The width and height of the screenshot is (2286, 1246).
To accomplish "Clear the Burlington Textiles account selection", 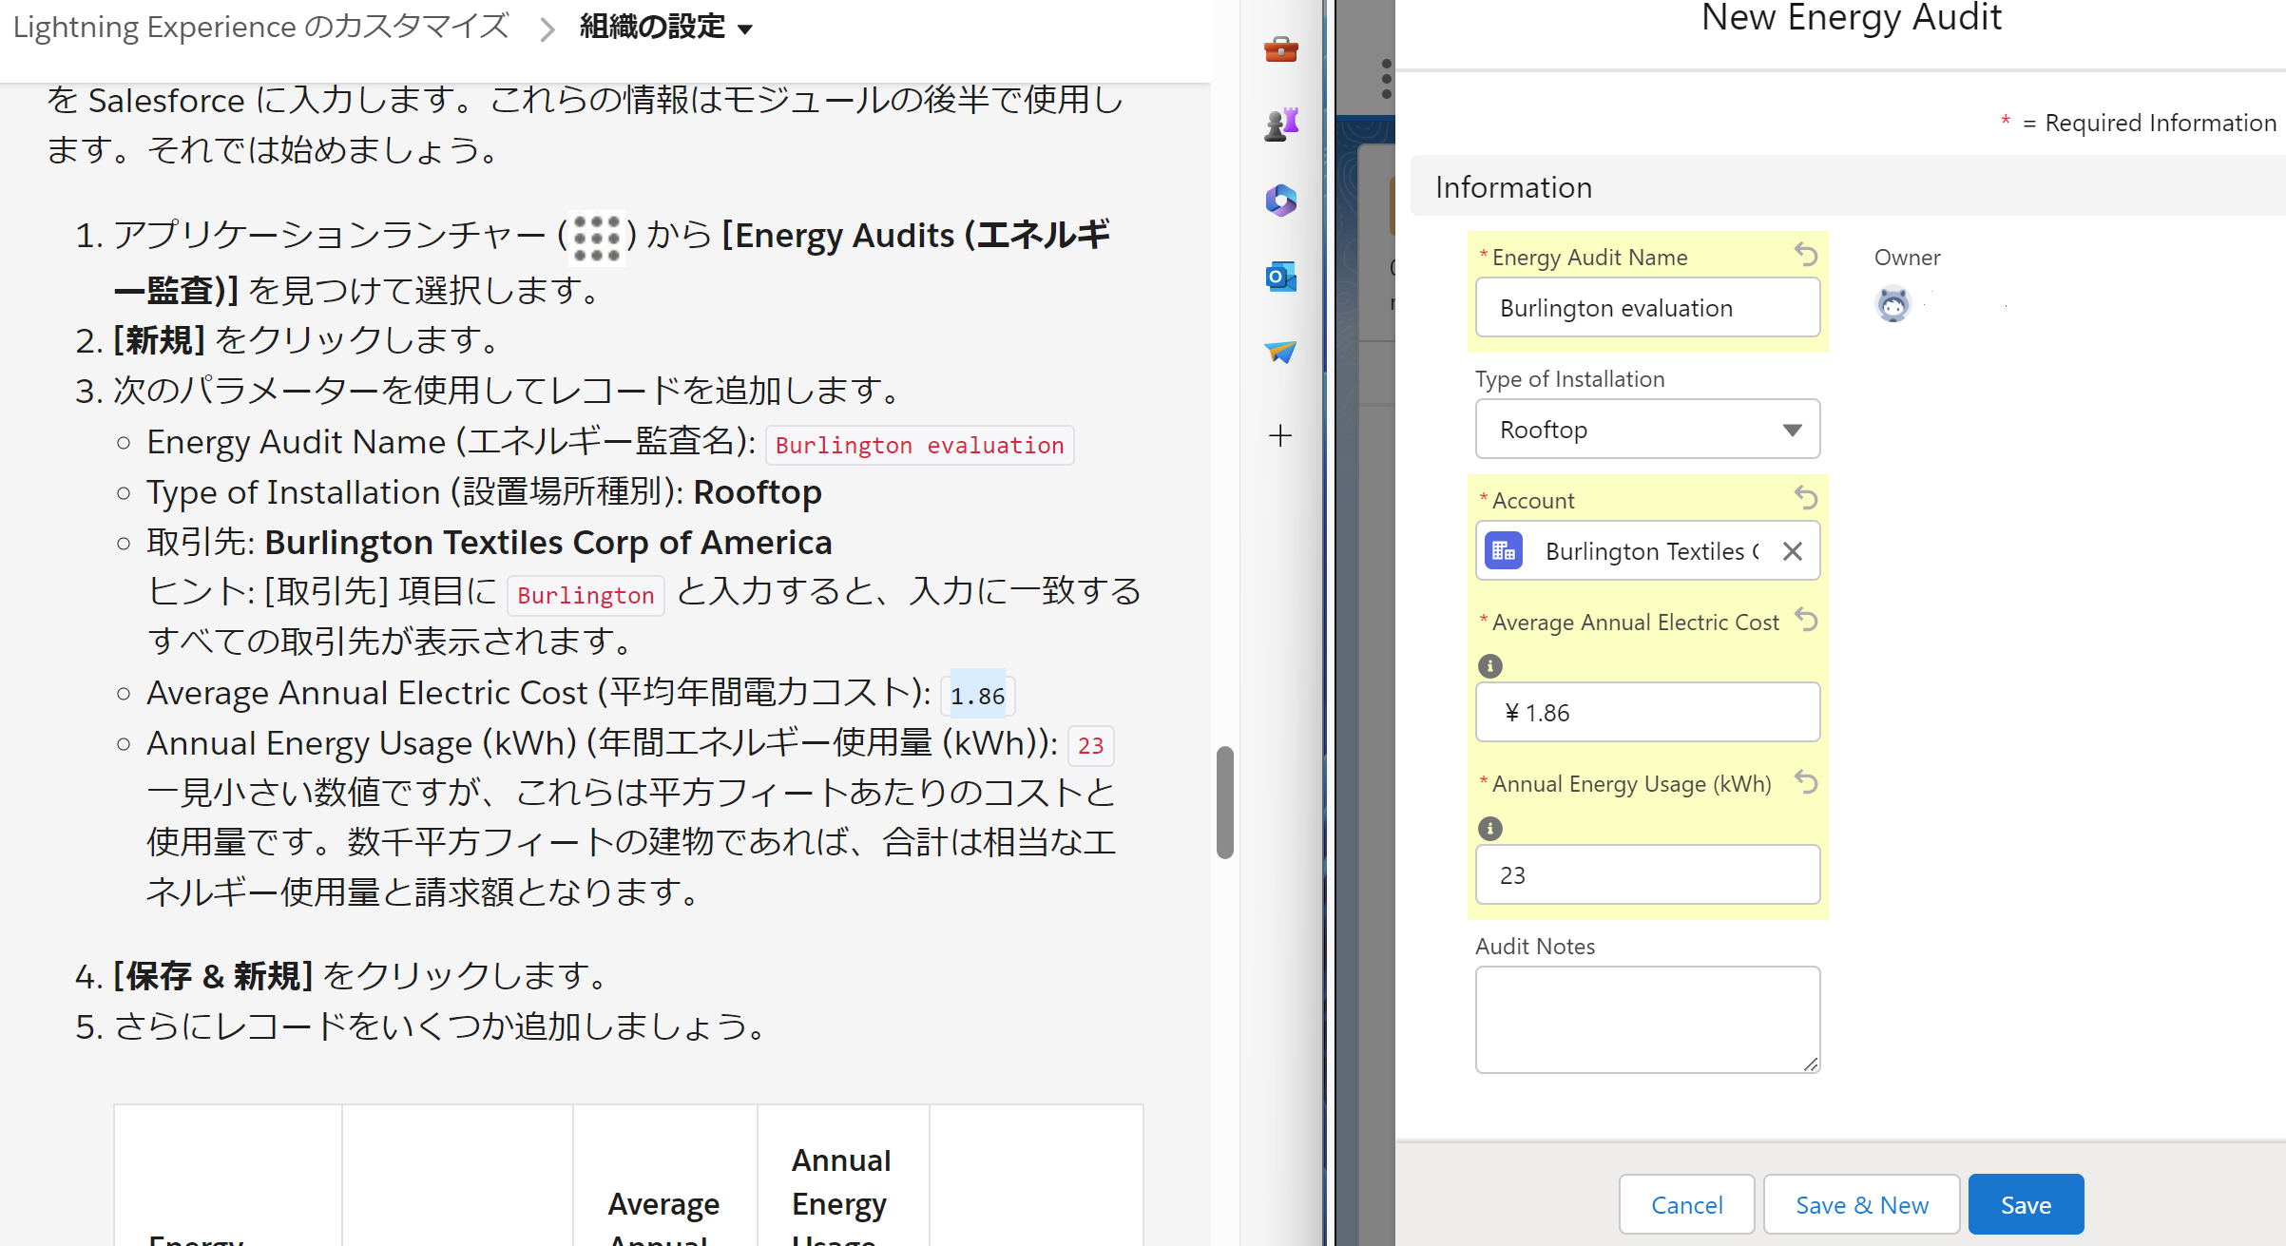I will coord(1792,551).
